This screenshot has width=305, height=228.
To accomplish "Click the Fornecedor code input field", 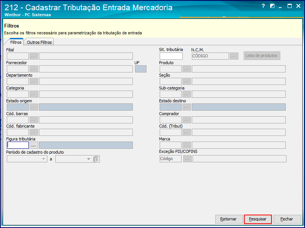I will [18, 69].
